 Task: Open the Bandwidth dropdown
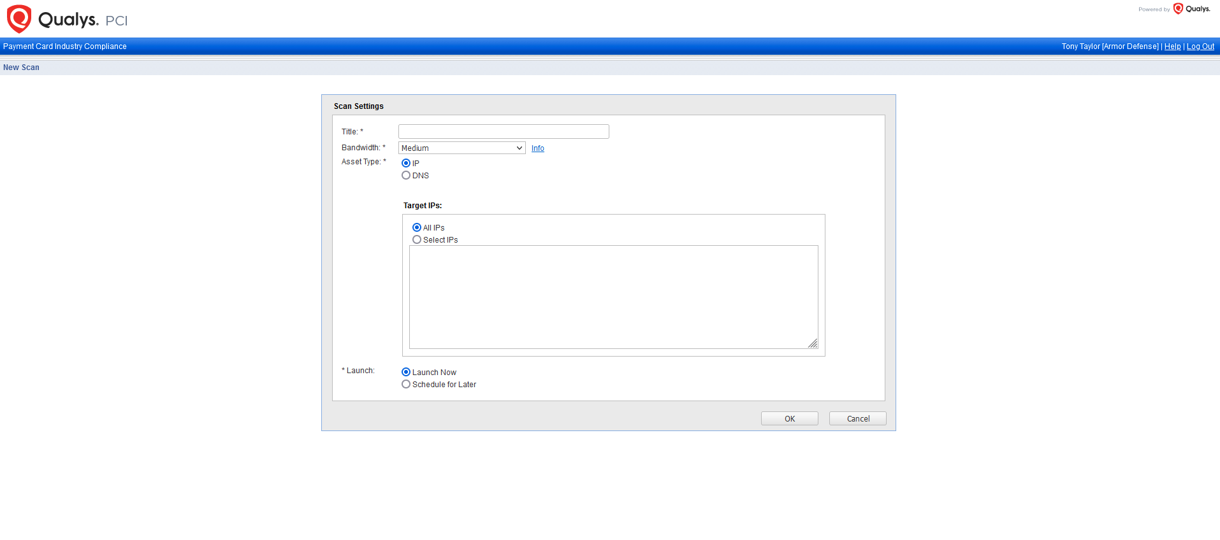[x=461, y=148]
